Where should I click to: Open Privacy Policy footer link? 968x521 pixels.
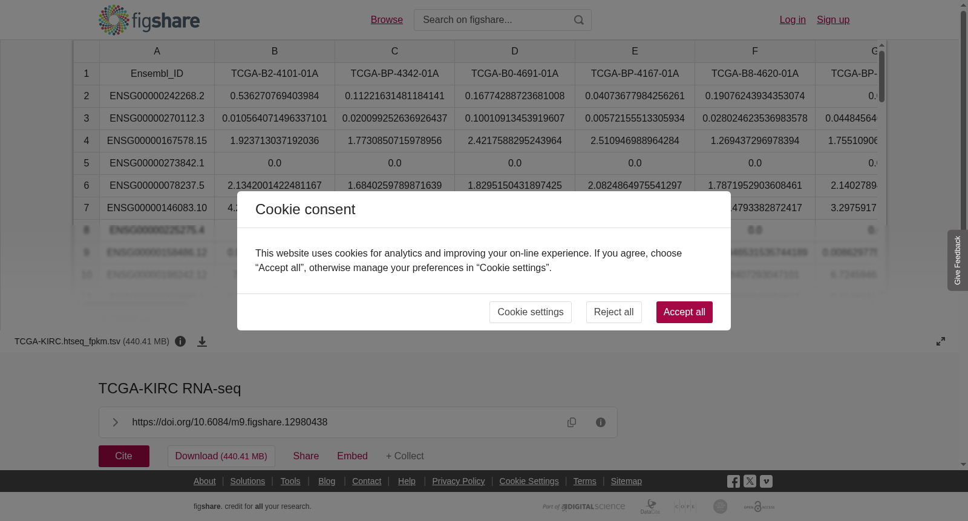tap(459, 481)
